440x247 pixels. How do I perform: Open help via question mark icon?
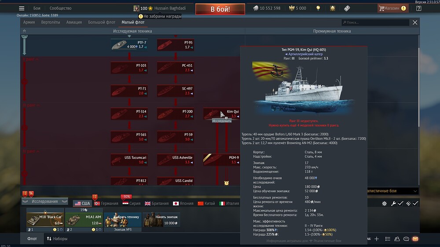point(418,8)
